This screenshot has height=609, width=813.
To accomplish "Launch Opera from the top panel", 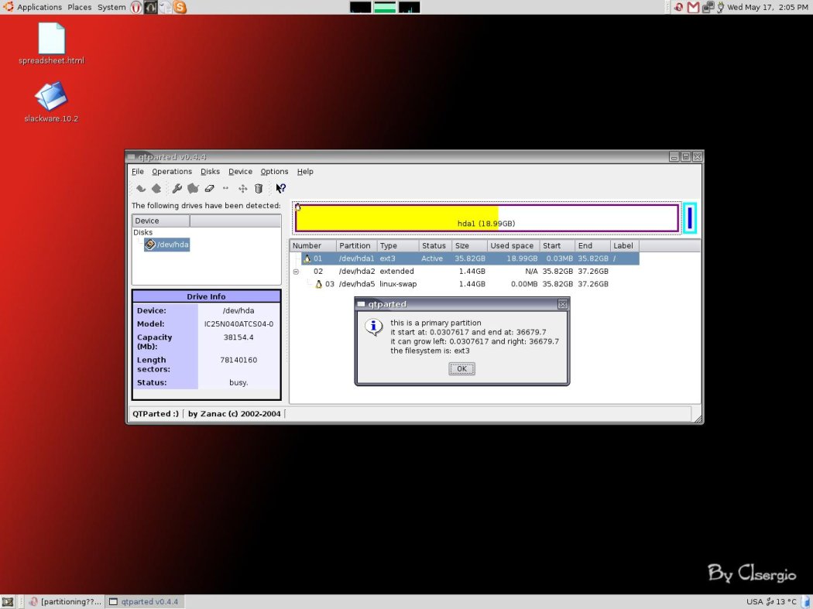I will (135, 7).
